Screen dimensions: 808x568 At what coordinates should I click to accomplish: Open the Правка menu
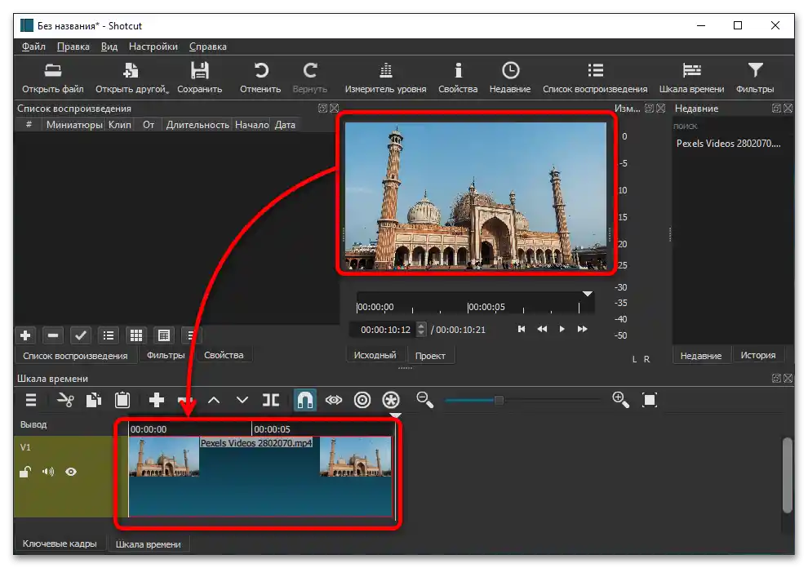pos(73,47)
